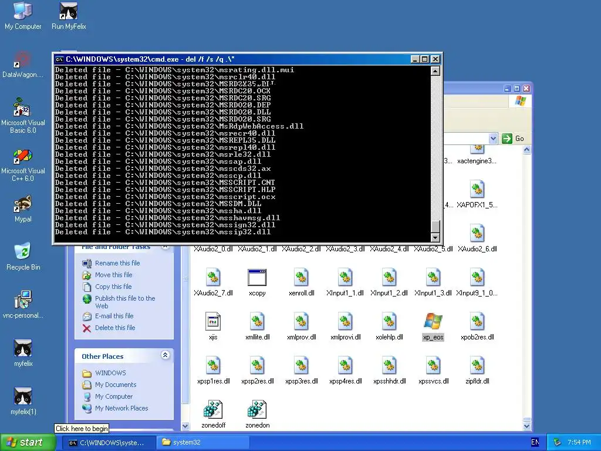Click Explorer file list scroll up arrow

pos(526,150)
